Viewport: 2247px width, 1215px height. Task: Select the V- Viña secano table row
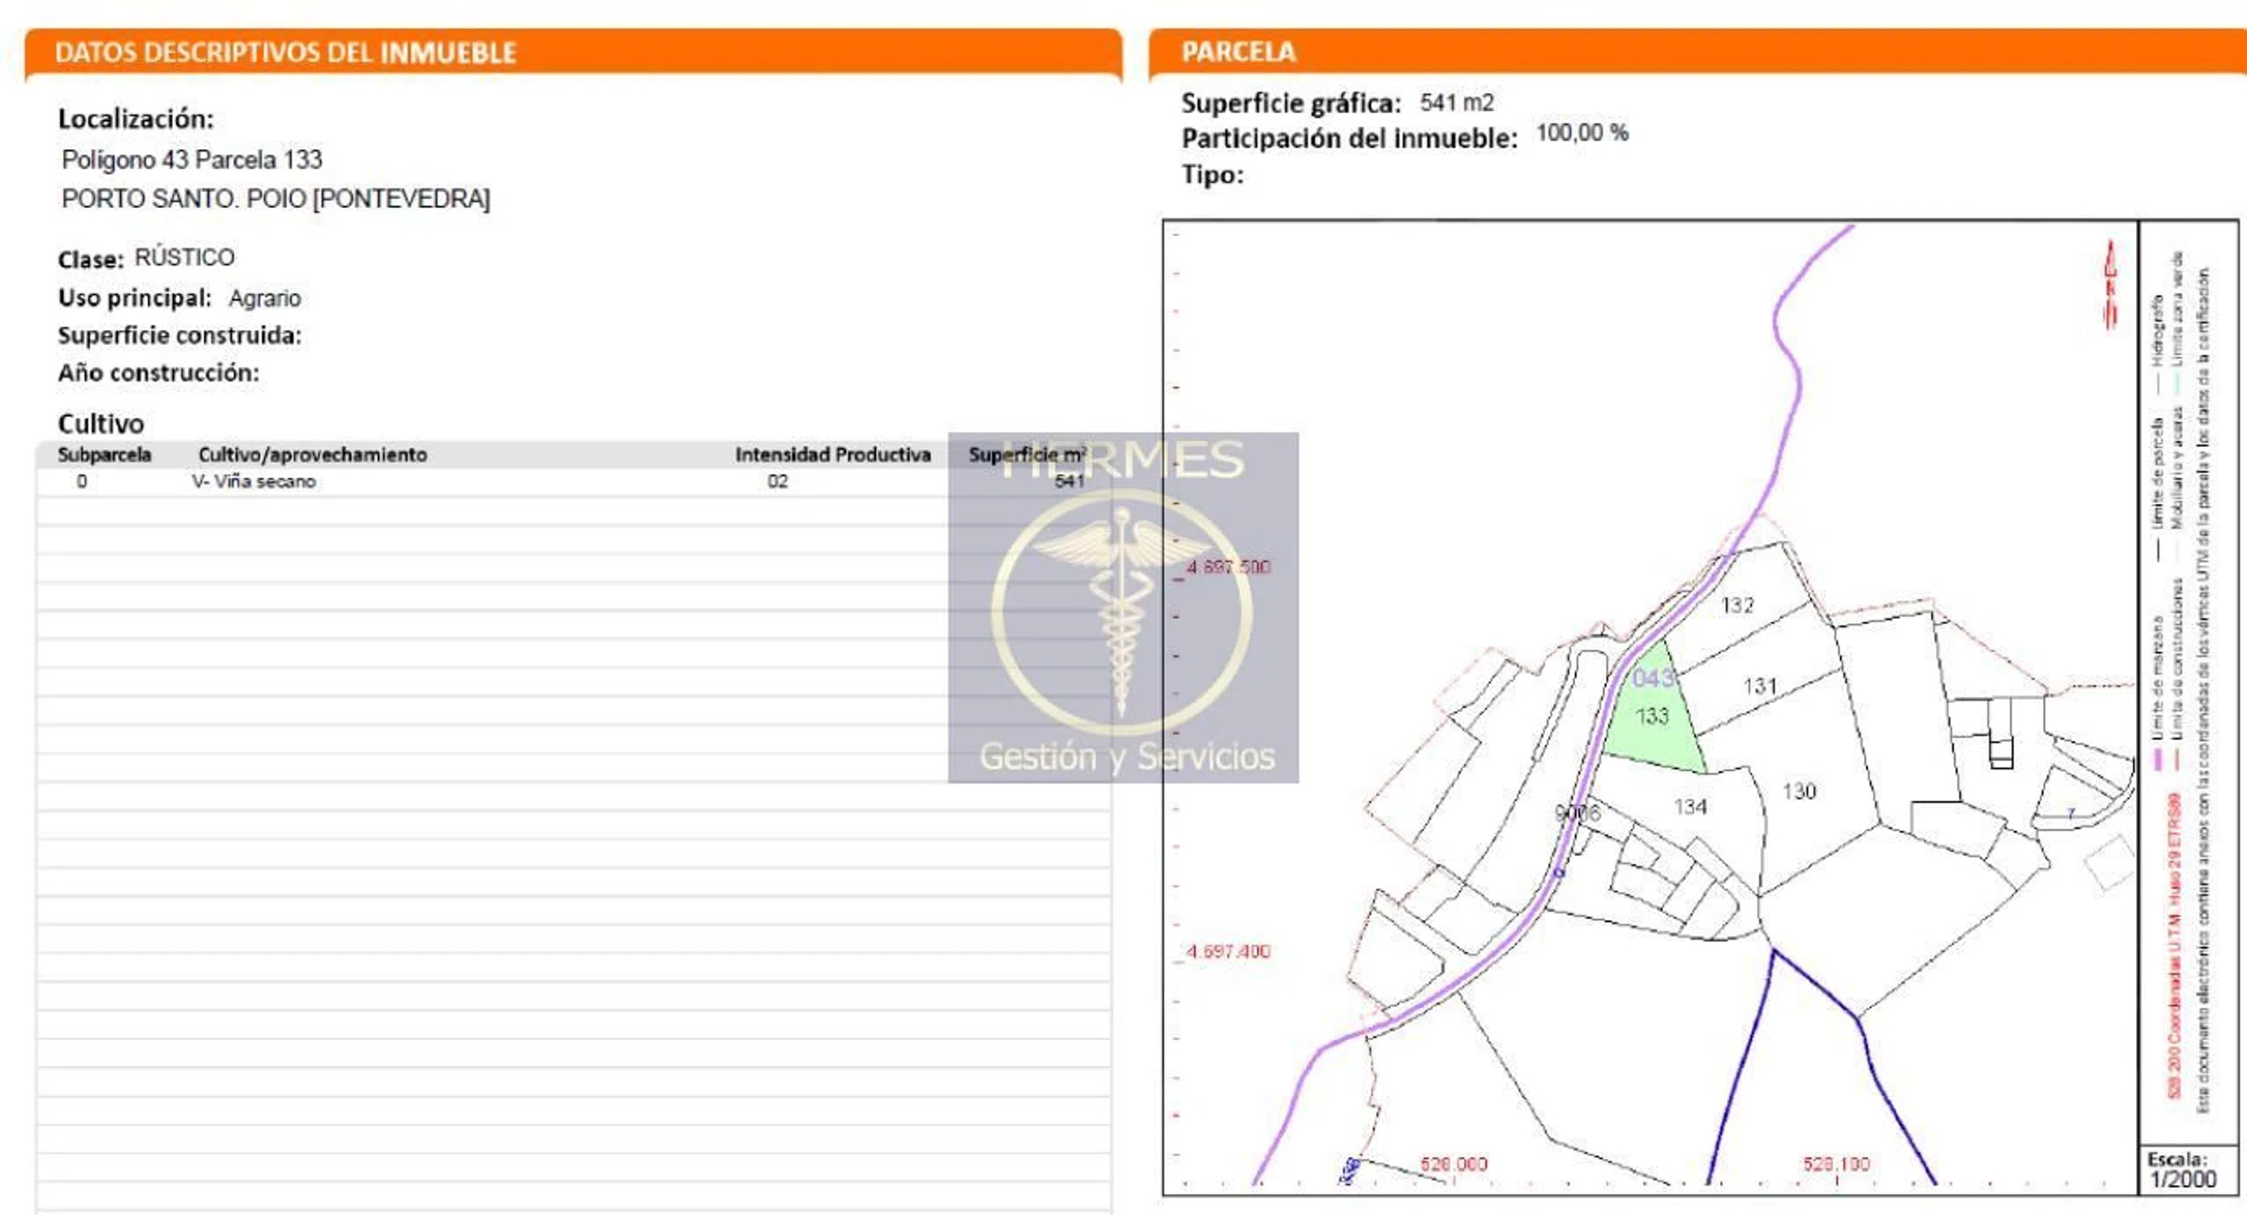(x=253, y=482)
